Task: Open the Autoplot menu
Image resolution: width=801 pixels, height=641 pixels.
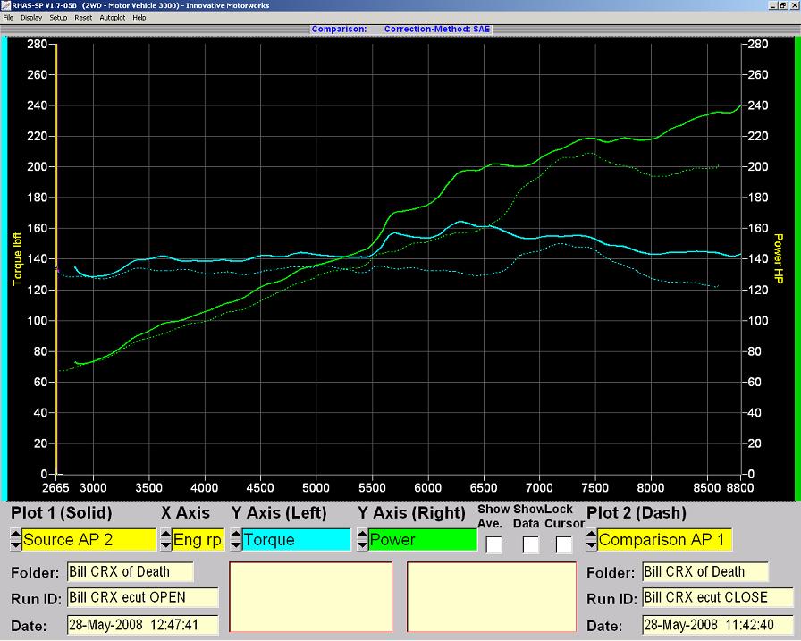Action: pyautogui.click(x=113, y=18)
